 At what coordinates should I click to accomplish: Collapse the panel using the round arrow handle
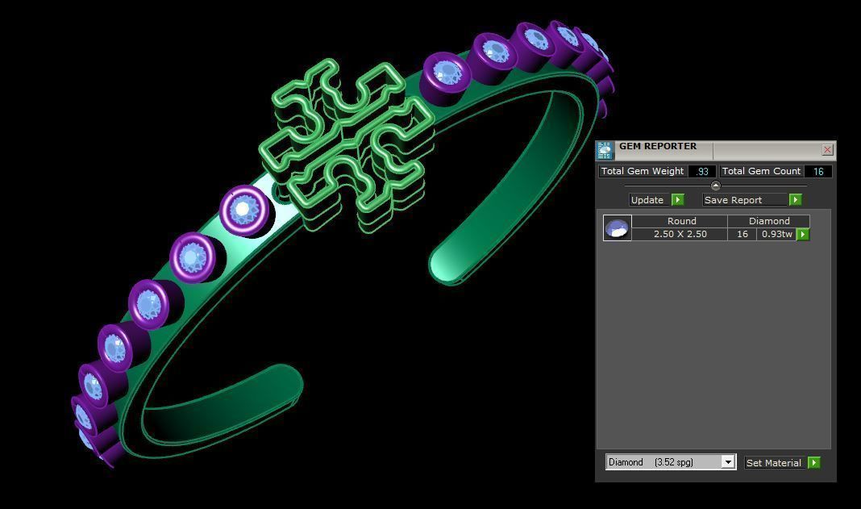(x=716, y=186)
